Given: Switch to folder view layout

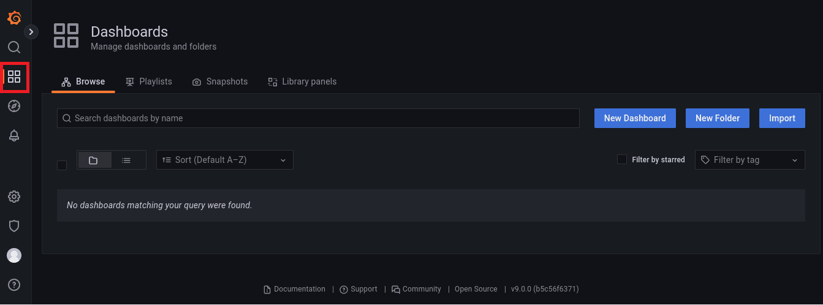Looking at the screenshot, I should [94, 160].
